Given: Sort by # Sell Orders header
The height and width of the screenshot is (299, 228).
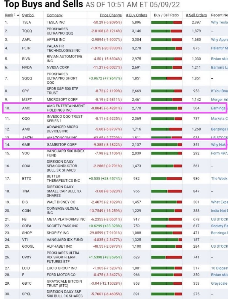Looking at the screenshot, I should [x=196, y=15].
